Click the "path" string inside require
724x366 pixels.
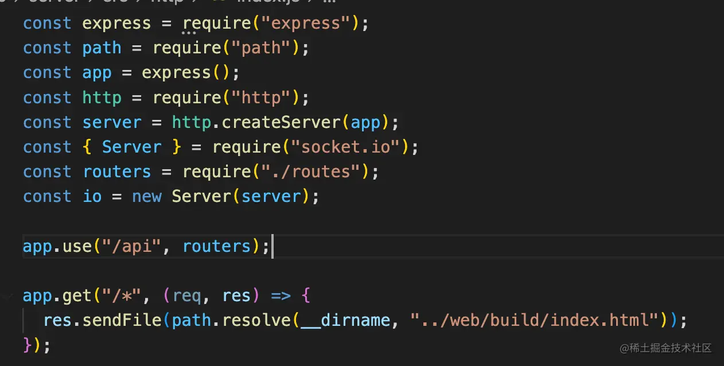point(261,48)
